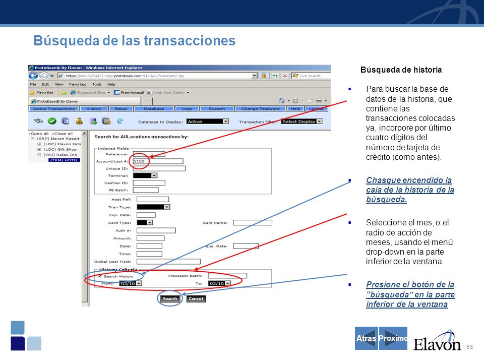Click Free Hotmail favorites link
The width and height of the screenshot is (484, 363).
[x=129, y=92]
